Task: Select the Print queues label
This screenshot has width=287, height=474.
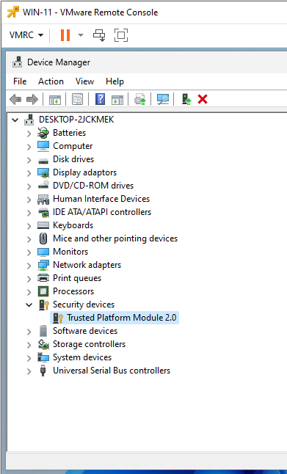Action: 77,278
